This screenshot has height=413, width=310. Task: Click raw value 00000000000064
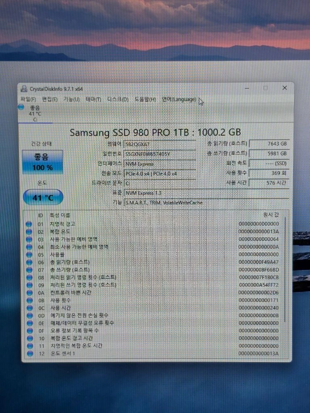pyautogui.click(x=258, y=239)
